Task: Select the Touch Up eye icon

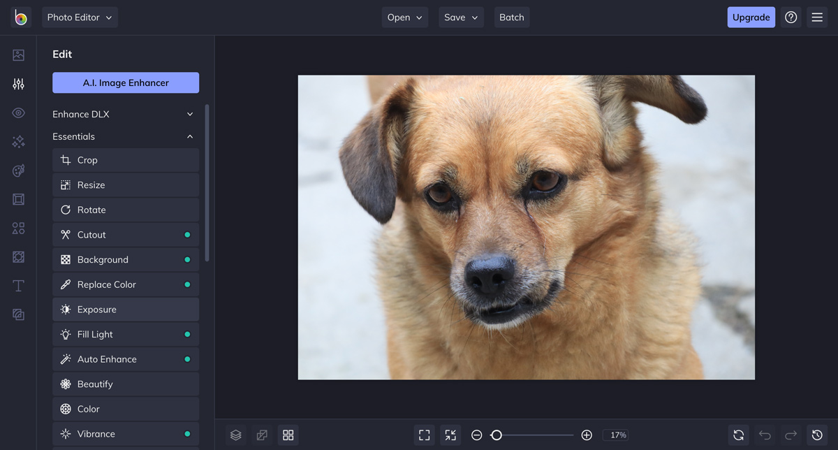Action: pos(19,113)
